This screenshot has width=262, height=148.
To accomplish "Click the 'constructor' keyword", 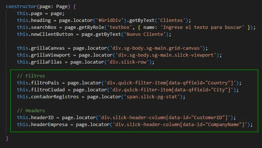I will click(22, 7).
